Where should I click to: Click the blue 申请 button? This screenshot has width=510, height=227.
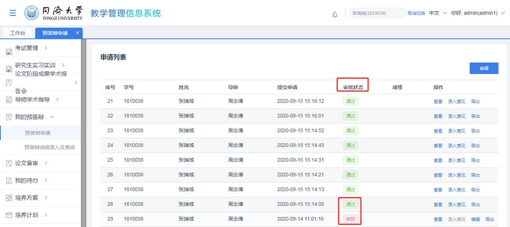(x=484, y=68)
